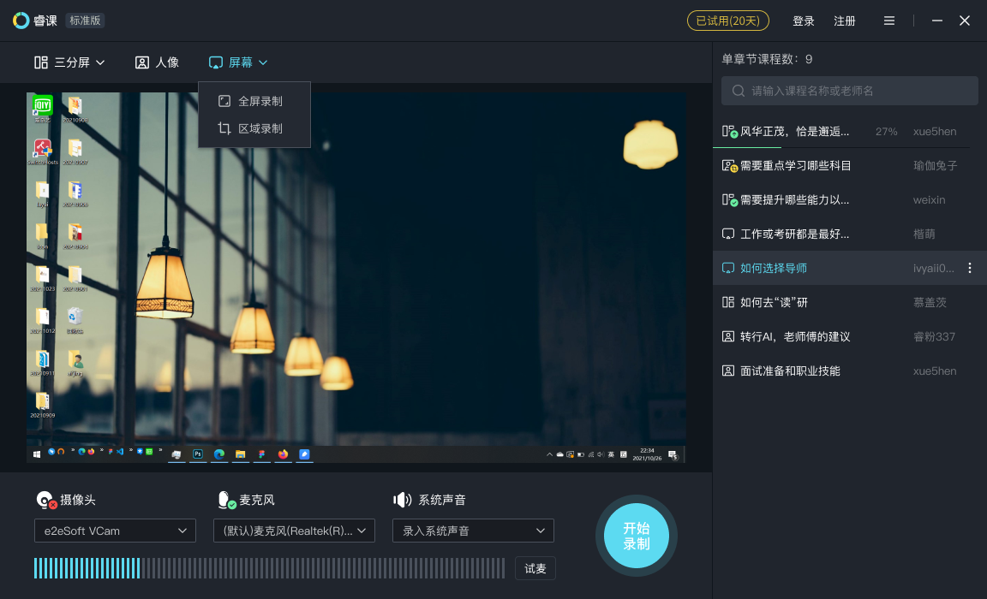Click author name 睿粉337

coord(934,337)
